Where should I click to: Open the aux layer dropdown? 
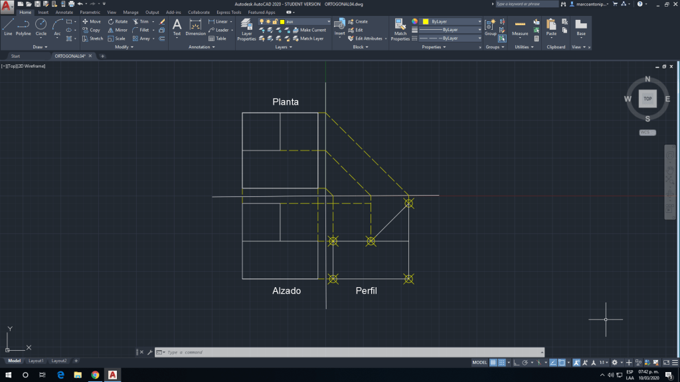click(307, 21)
